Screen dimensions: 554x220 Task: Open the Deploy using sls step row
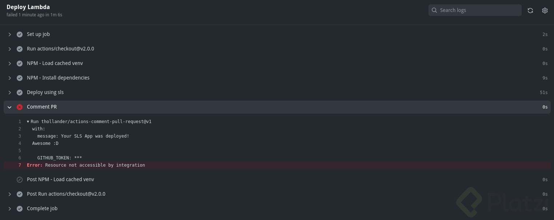[x=45, y=92]
